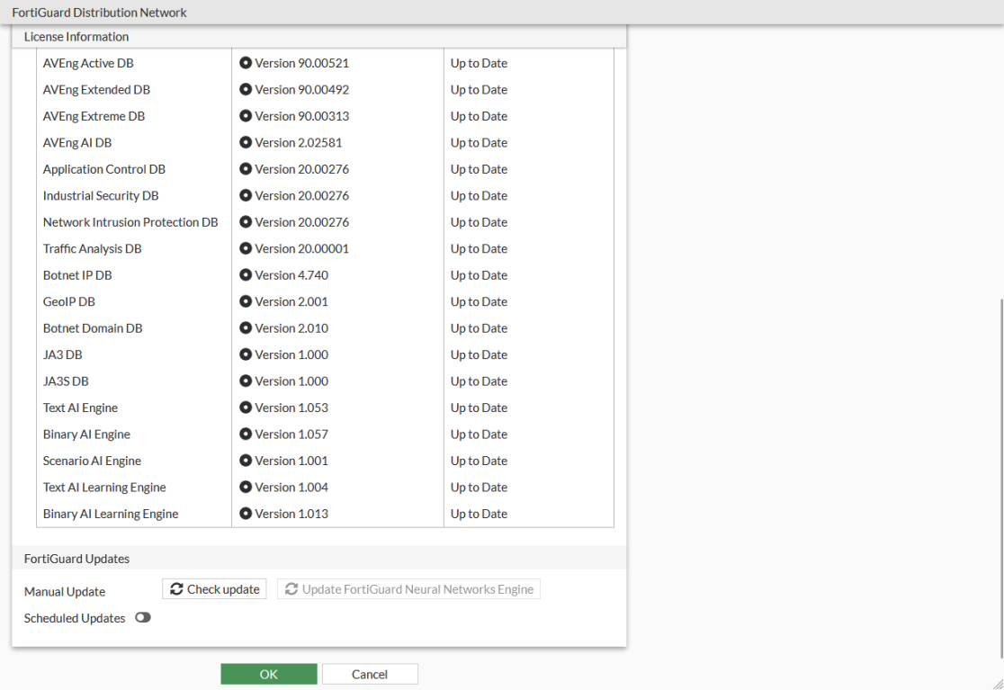The width and height of the screenshot is (1004, 690).
Task: Enable the Scheduled Updates toggle
Action: (x=142, y=618)
